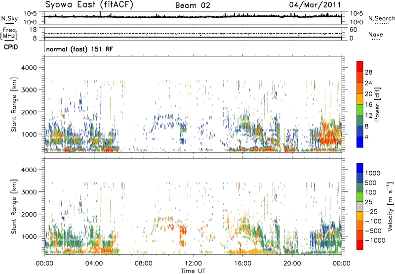395x274 pixels.
Task: Click the 'Power [dB]' colorbar label
Action: pos(377,104)
